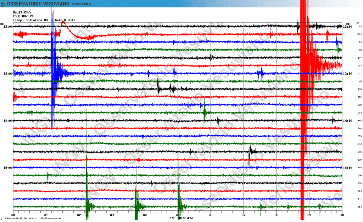Click the 15:00 time label
The width and height of the screenshot is (363, 222).
8,168
